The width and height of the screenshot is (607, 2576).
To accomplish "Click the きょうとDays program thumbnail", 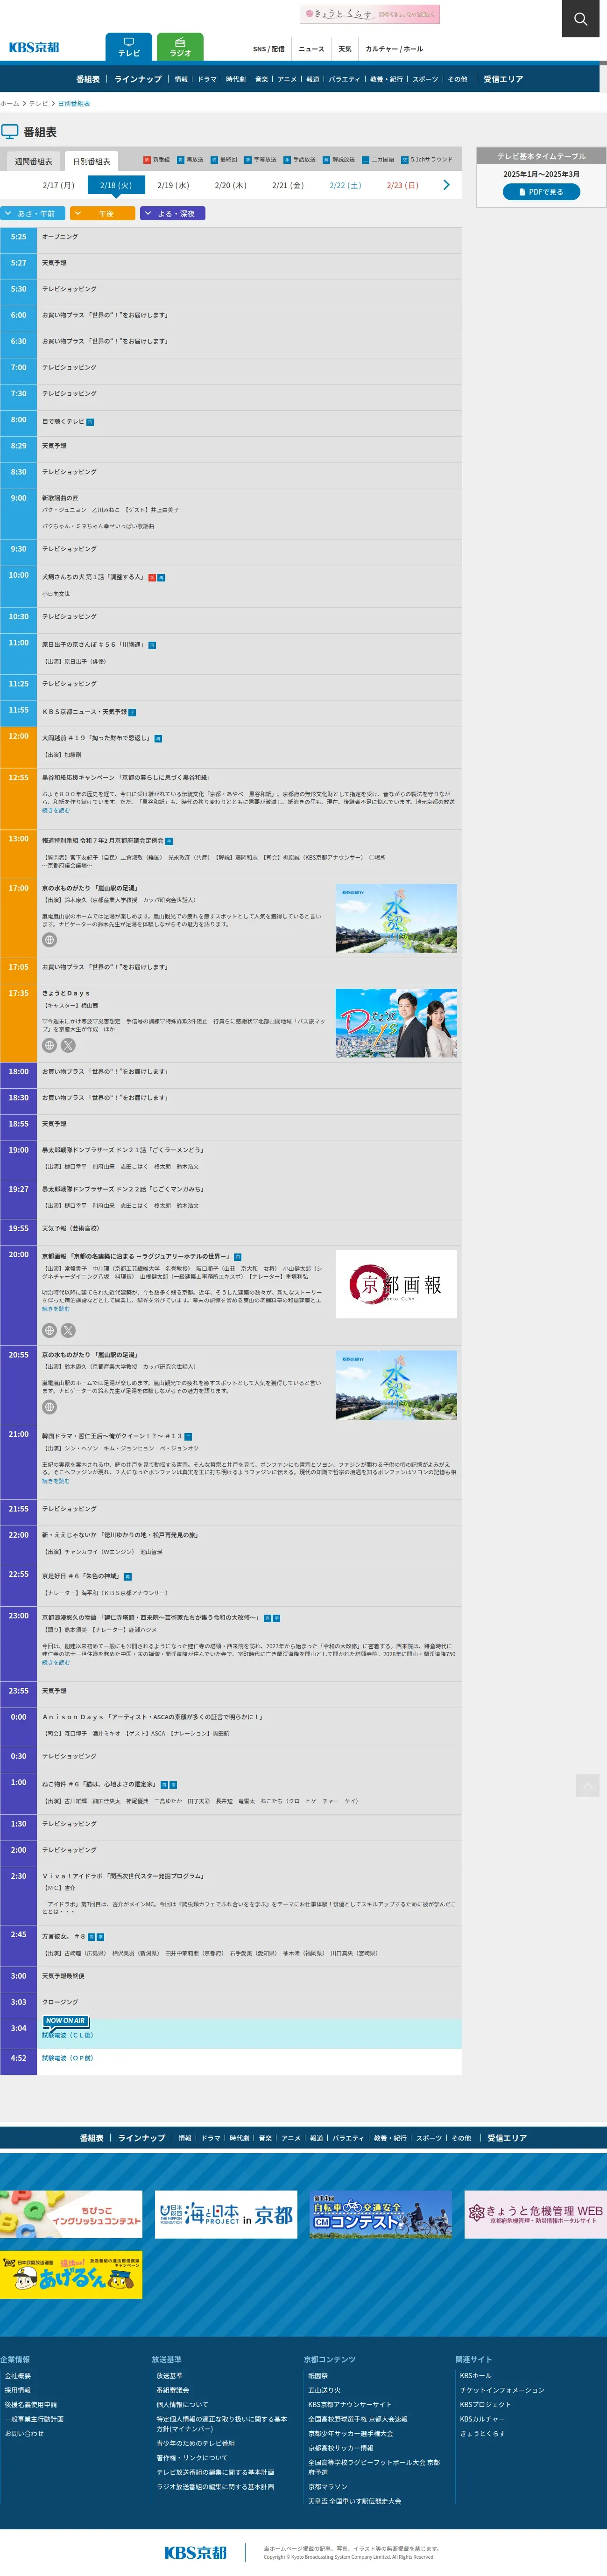I will [396, 1023].
